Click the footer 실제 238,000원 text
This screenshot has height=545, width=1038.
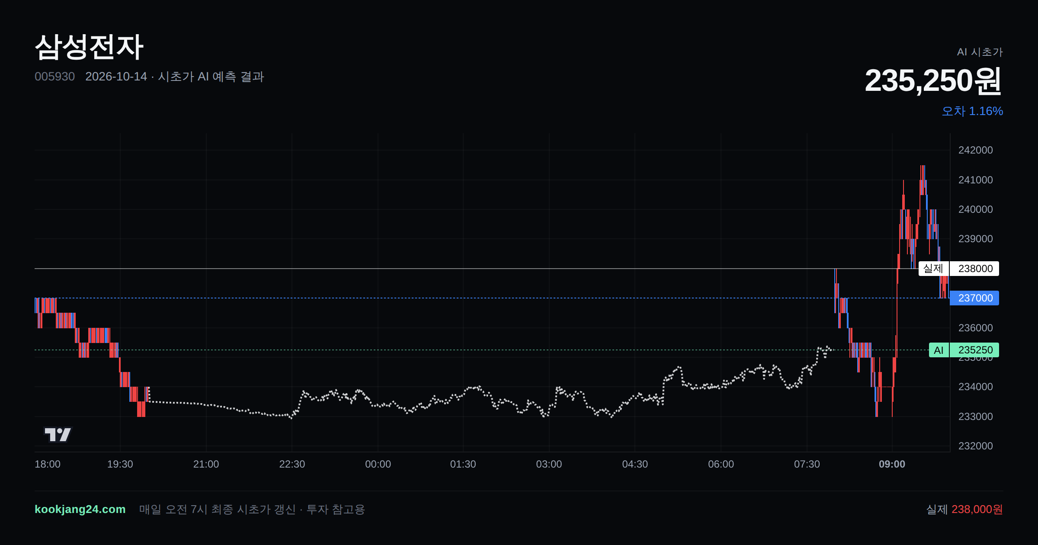(x=964, y=509)
